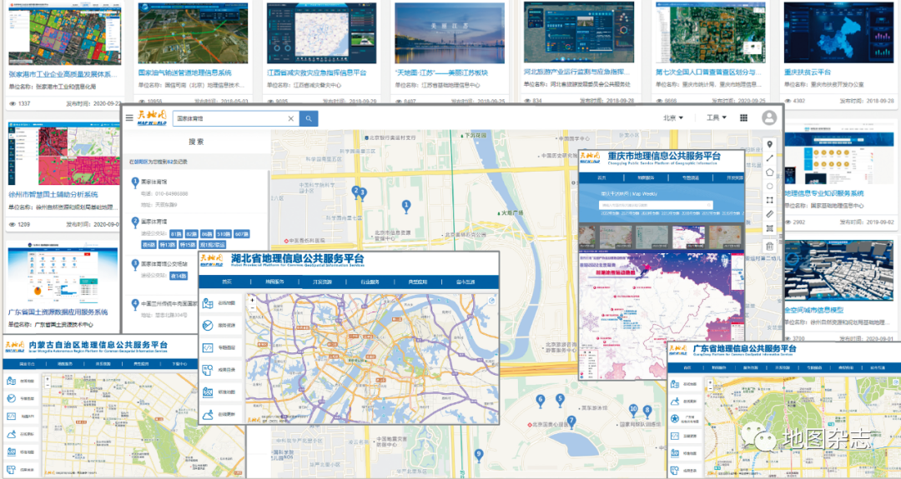Select the first tab in Hubei platform navigation
Screen dimensions: 901x479
227,282
